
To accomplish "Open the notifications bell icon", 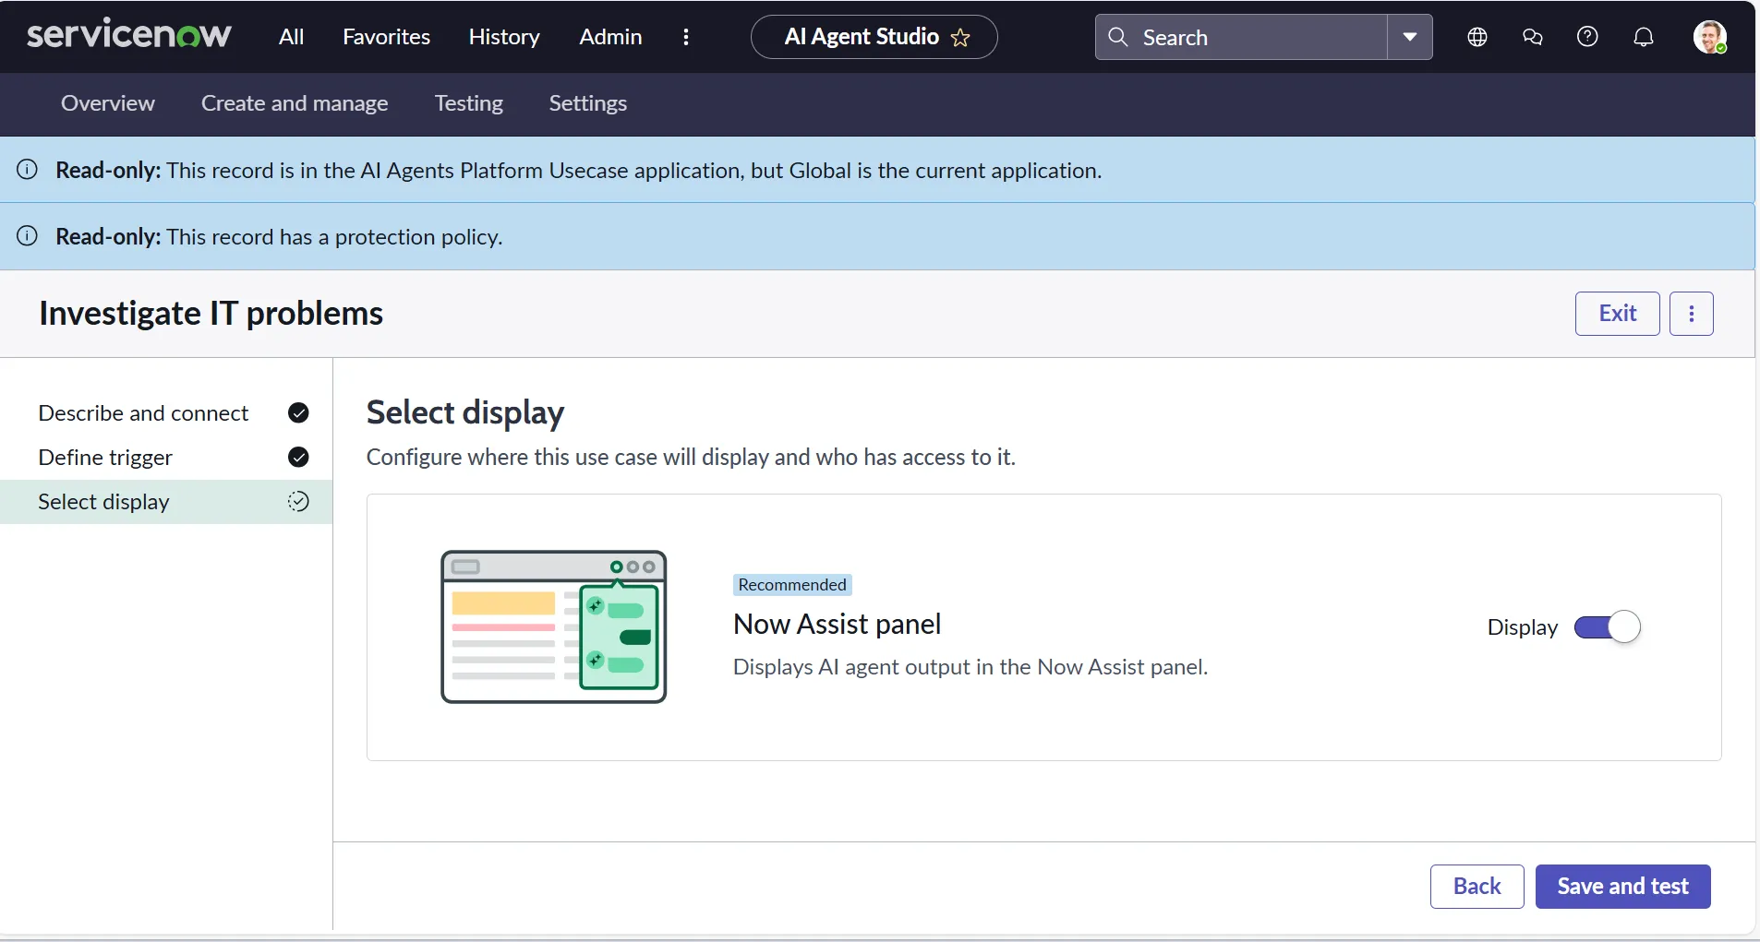I will pos(1643,37).
